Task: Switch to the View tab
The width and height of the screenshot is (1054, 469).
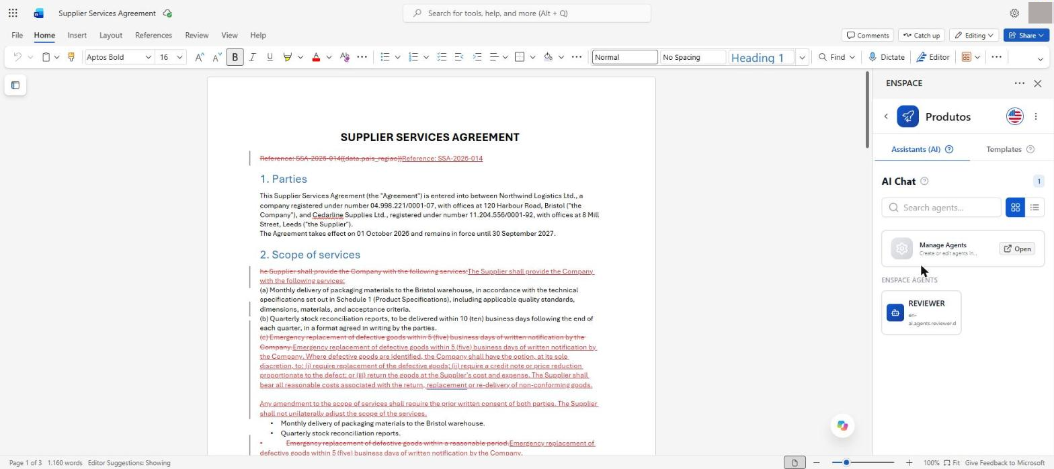Action: (x=229, y=35)
